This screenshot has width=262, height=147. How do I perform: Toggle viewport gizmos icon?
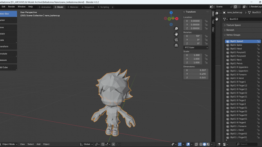(180, 144)
